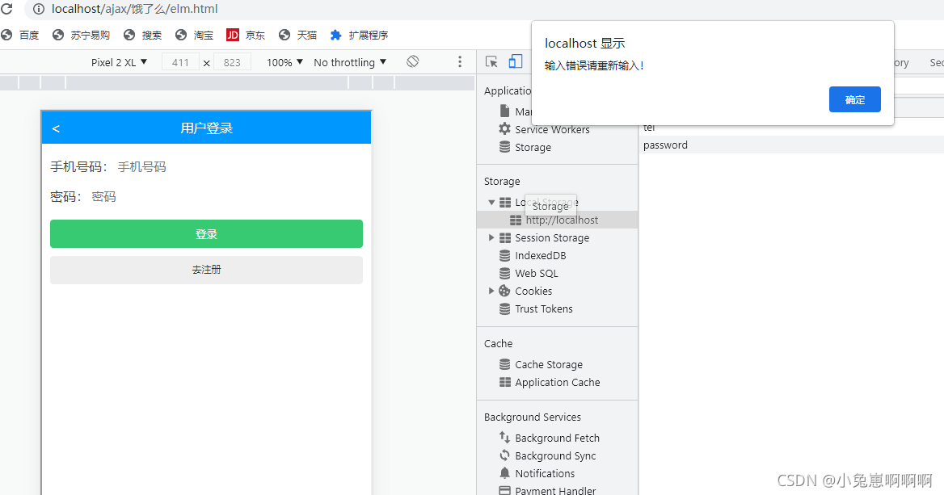The height and width of the screenshot is (495, 944).
Task: Select the Session Storage item
Action: pos(552,238)
